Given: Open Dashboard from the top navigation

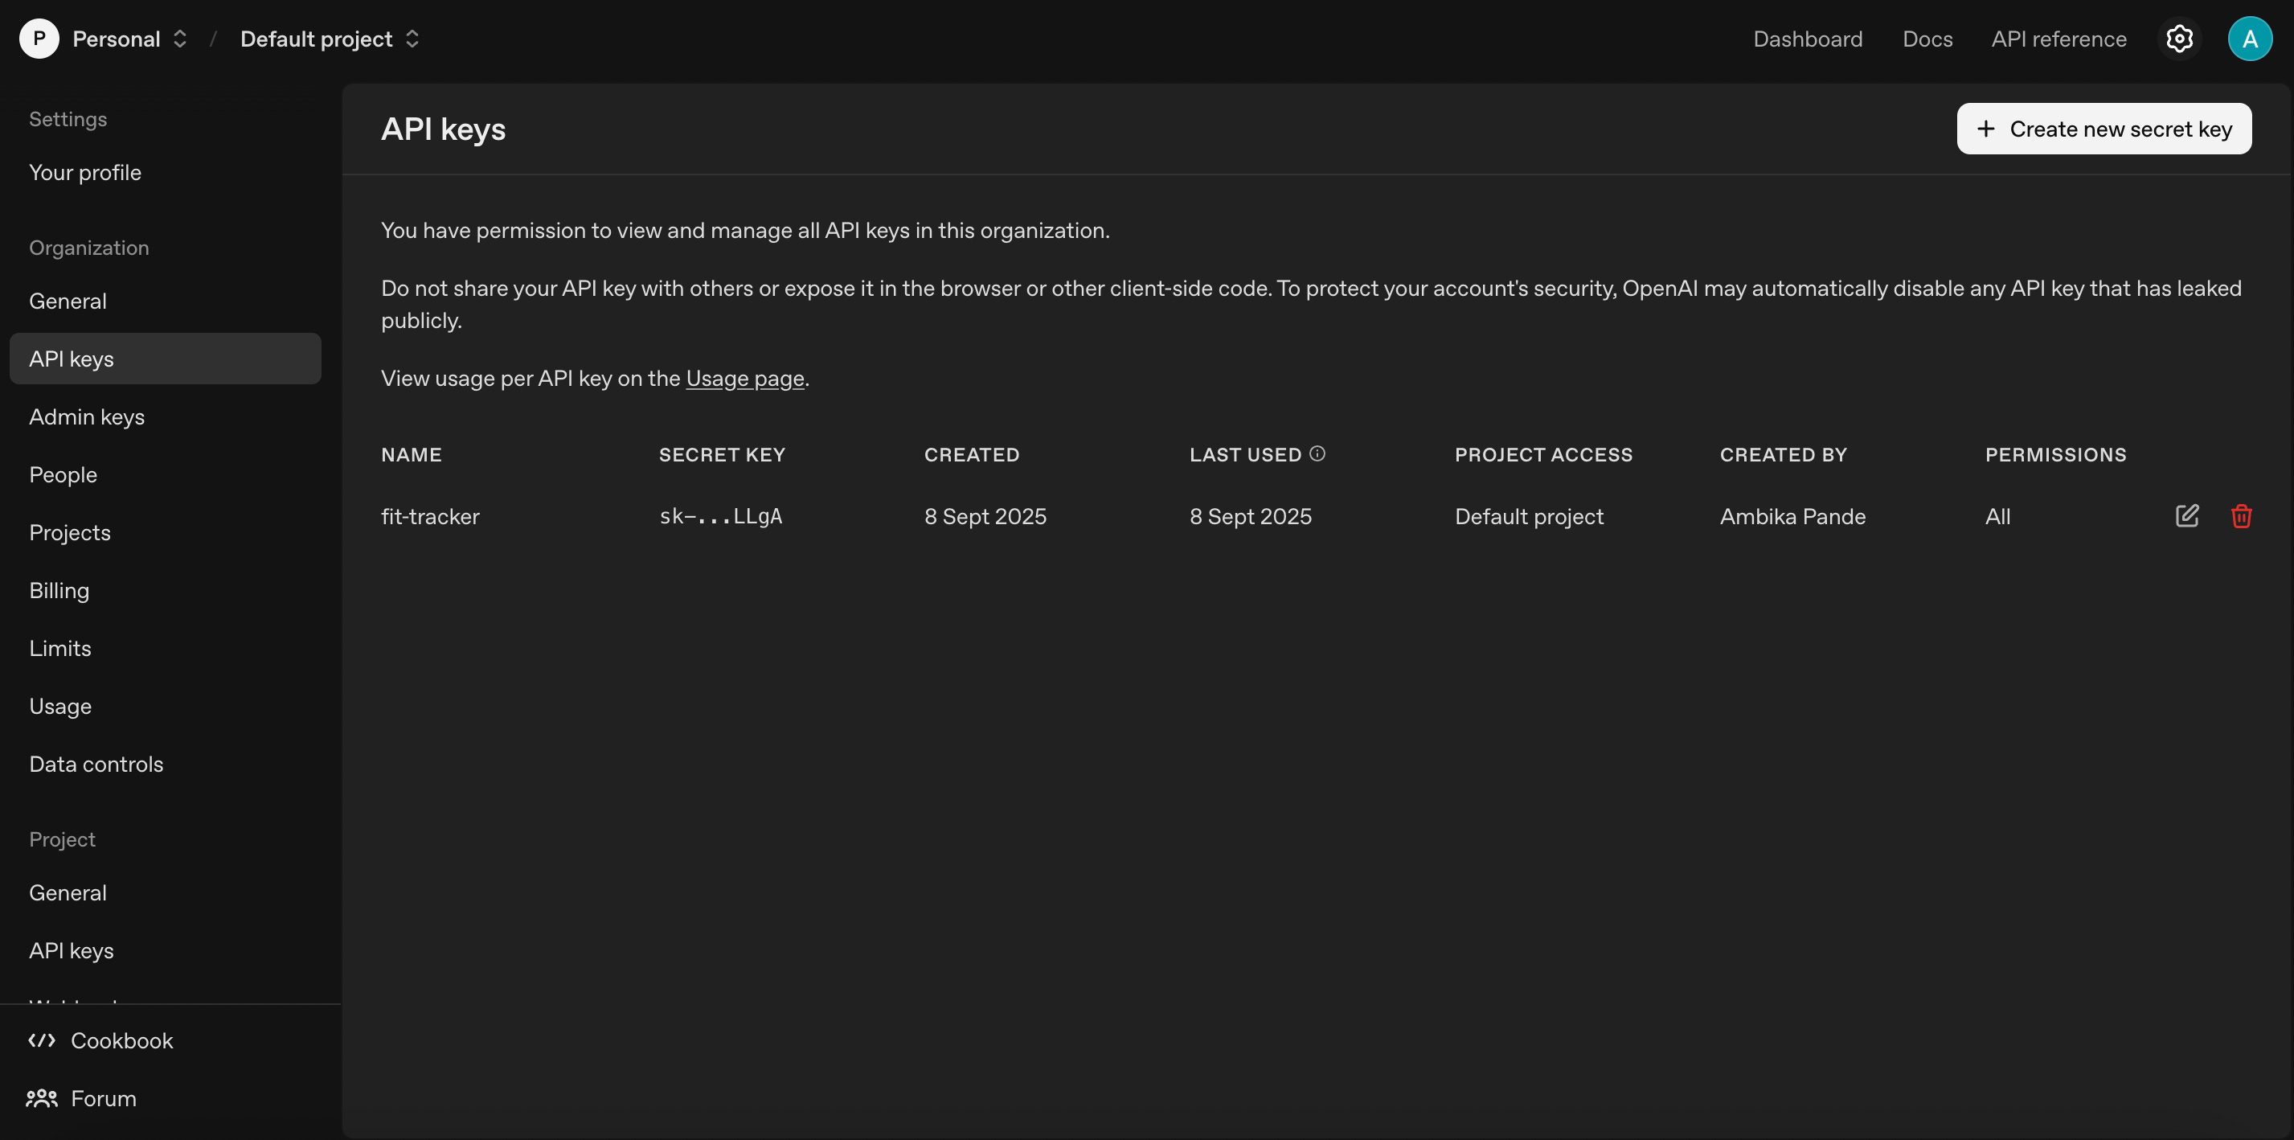Looking at the screenshot, I should pyautogui.click(x=1807, y=39).
